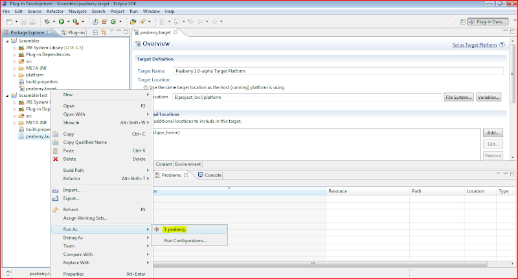Expand the platform folder in Scrambler
The width and height of the screenshot is (518, 279).
14,76
